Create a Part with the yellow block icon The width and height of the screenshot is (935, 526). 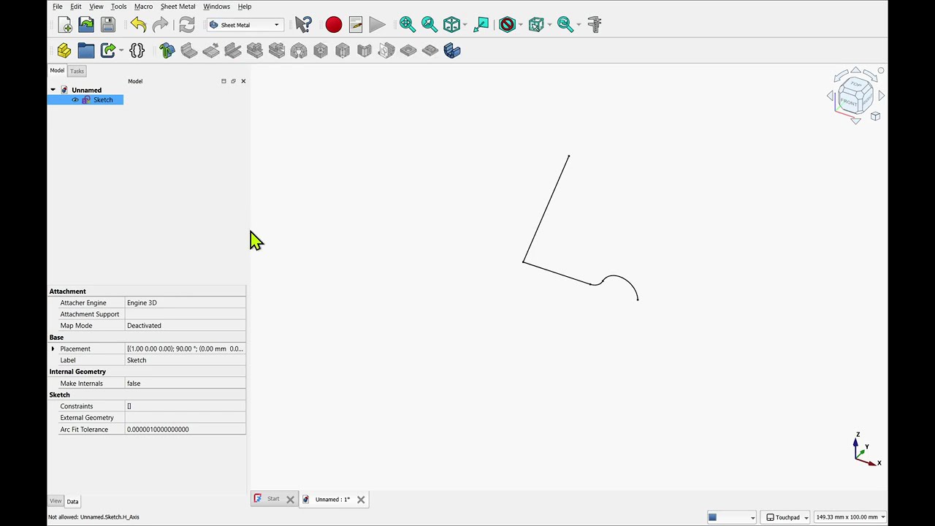tap(64, 50)
